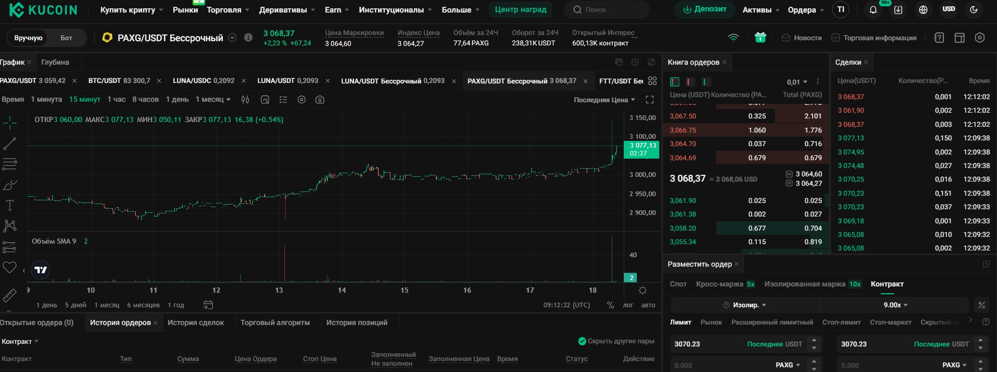Open chart settings gear icon in toolbar
This screenshot has width=997, height=372.
point(302,100)
